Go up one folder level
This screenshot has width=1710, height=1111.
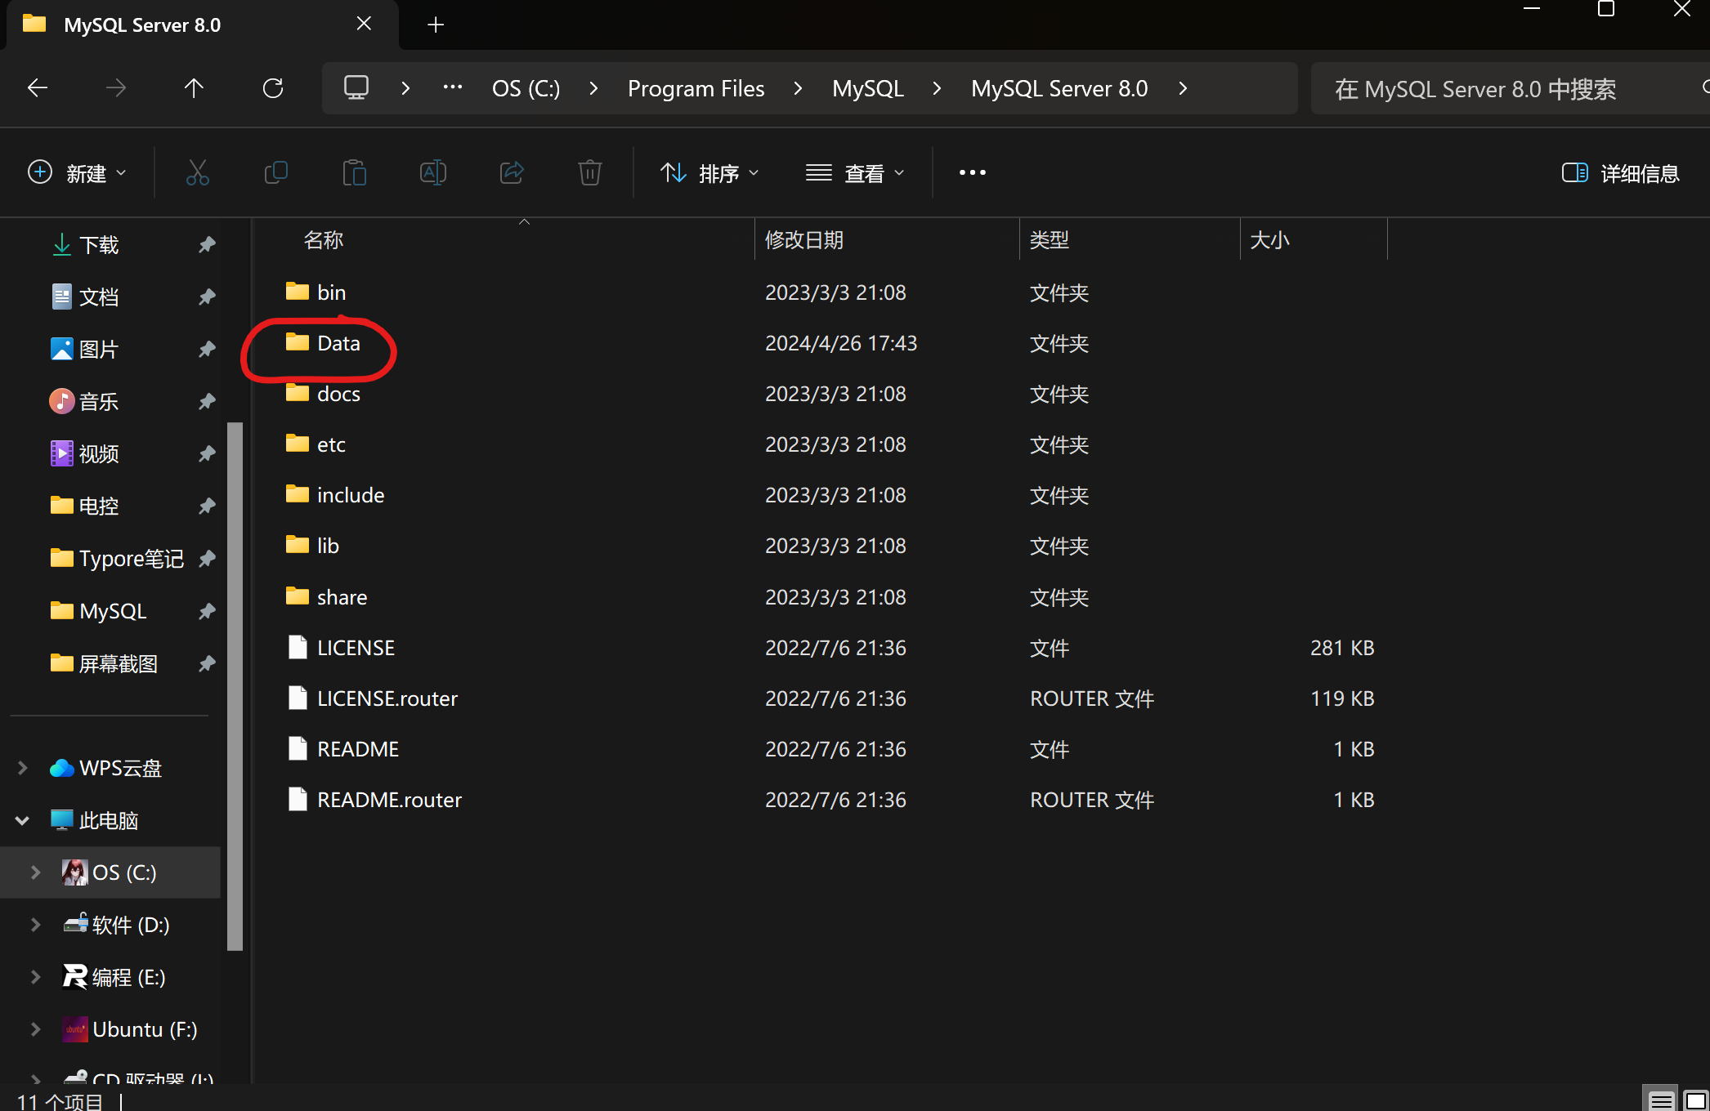[x=194, y=88]
